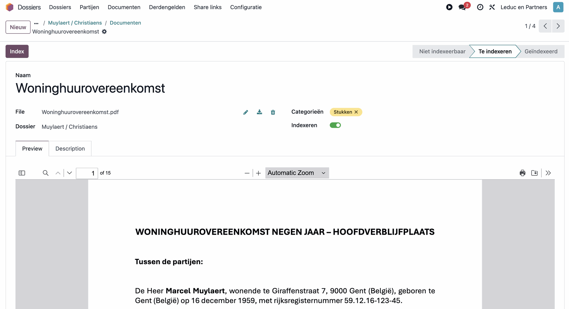Click the Index button
The image size is (569, 309).
point(17,51)
